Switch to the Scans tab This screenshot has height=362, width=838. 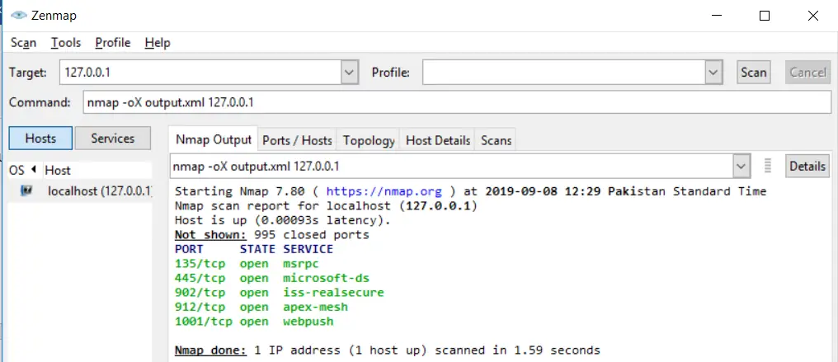coord(496,140)
